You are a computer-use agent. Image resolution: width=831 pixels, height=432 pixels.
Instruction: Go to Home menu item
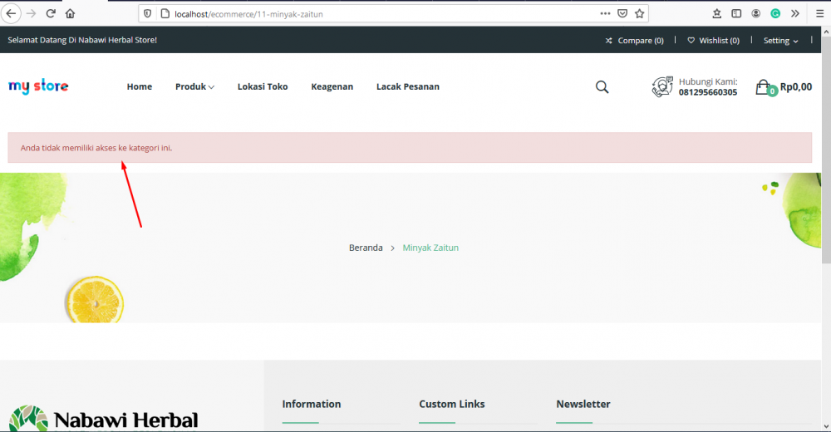[x=140, y=86]
